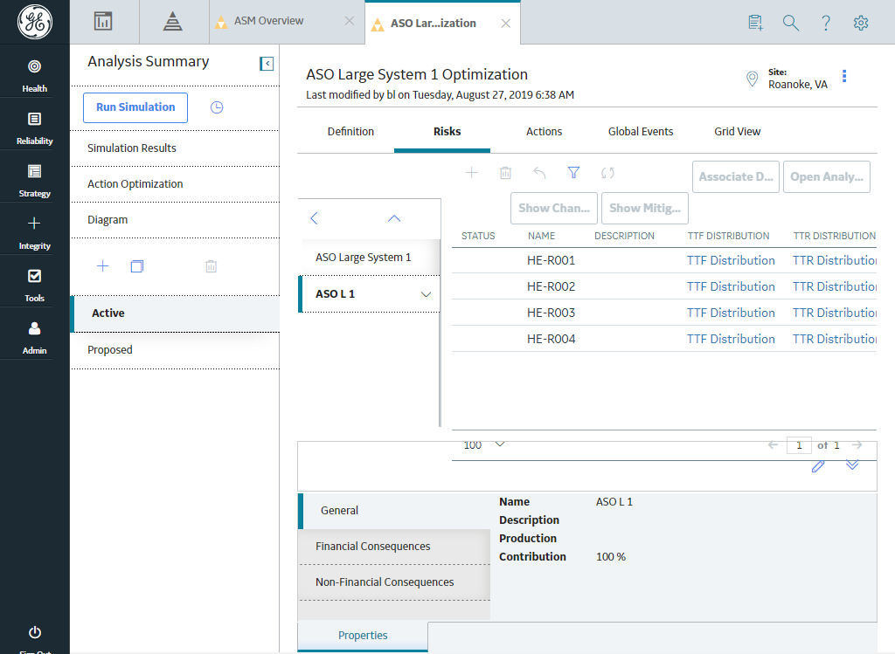895x654 pixels.
Task: Go to the next results page arrow
Action: pyautogui.click(x=857, y=444)
